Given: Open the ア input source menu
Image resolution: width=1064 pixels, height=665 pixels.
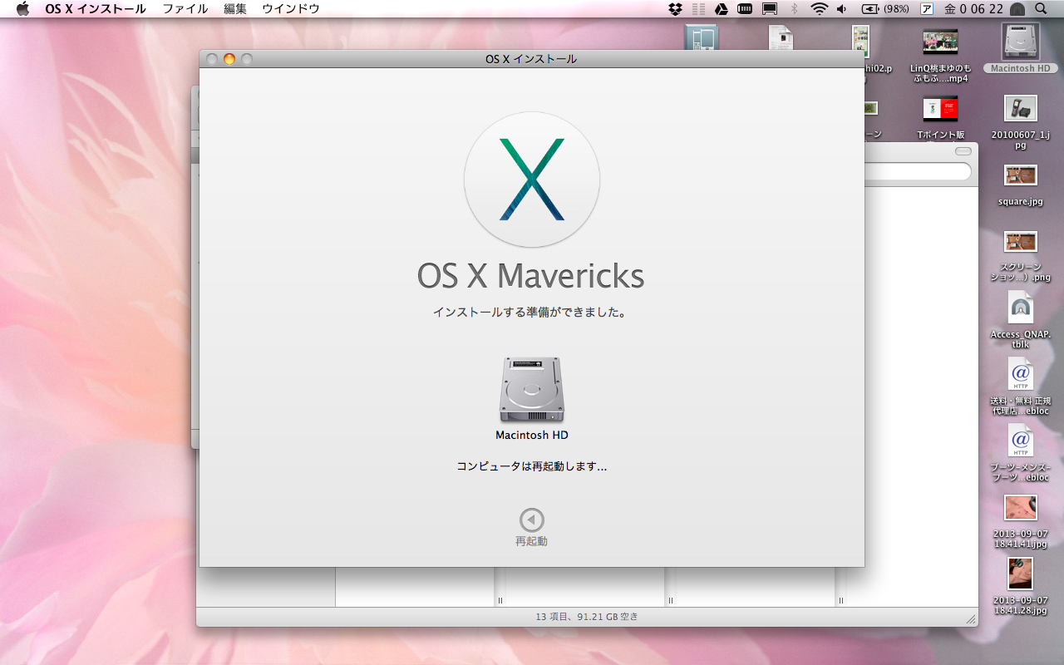Looking at the screenshot, I should point(927,9).
